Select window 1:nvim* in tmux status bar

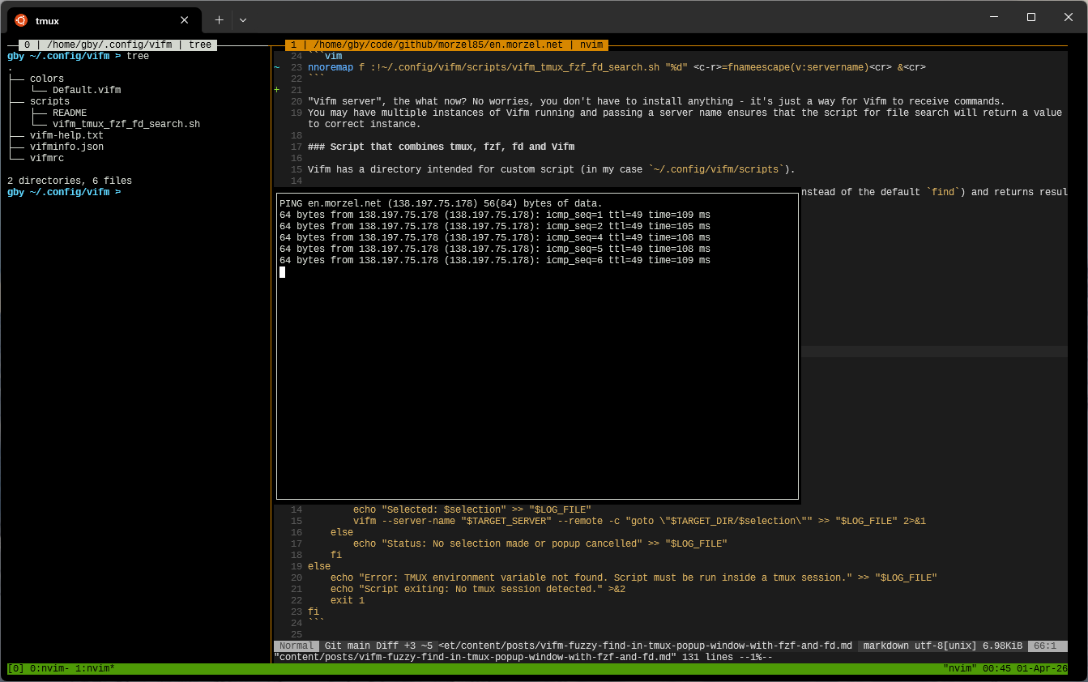tap(96, 669)
